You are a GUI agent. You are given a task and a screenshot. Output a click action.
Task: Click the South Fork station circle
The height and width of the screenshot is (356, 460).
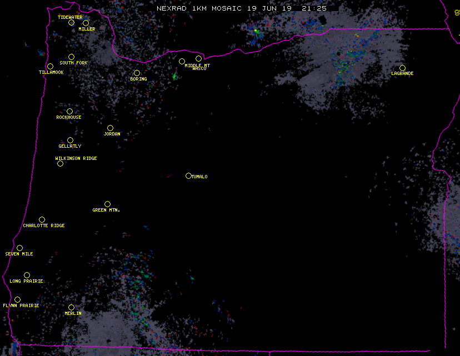[x=71, y=57]
